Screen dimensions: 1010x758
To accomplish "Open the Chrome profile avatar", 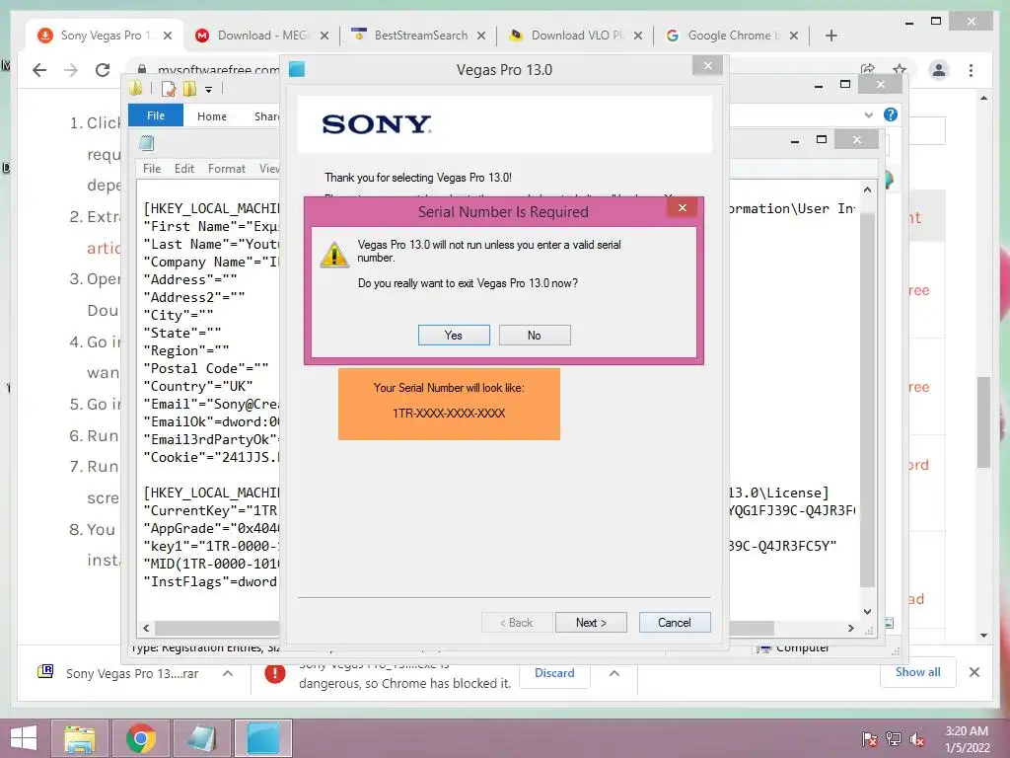I will [x=939, y=70].
